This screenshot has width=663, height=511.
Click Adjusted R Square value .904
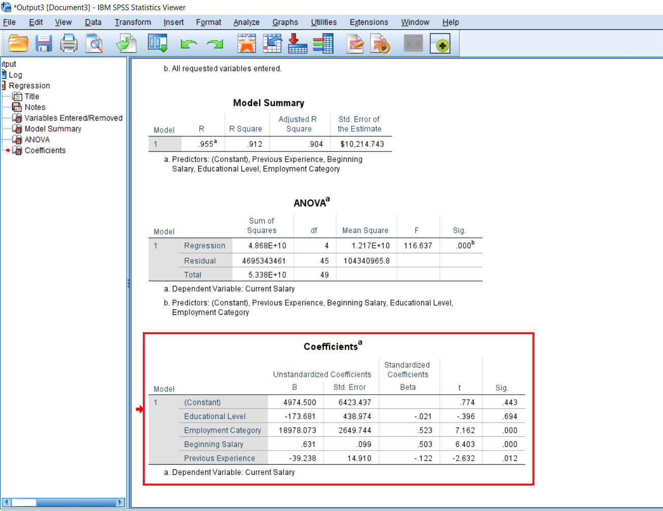[315, 144]
